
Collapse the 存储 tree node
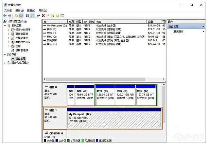click(5, 54)
